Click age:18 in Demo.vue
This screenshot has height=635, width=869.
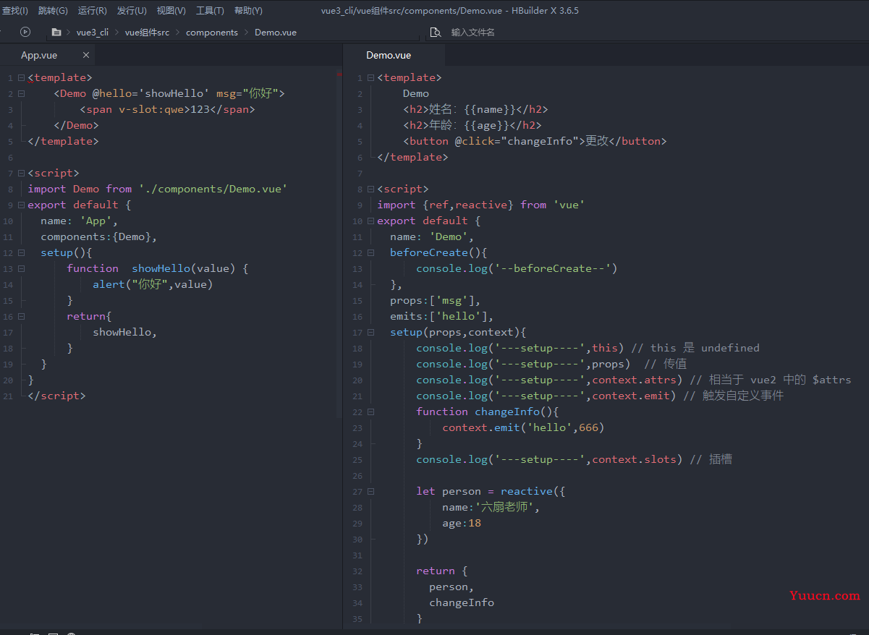(462, 523)
